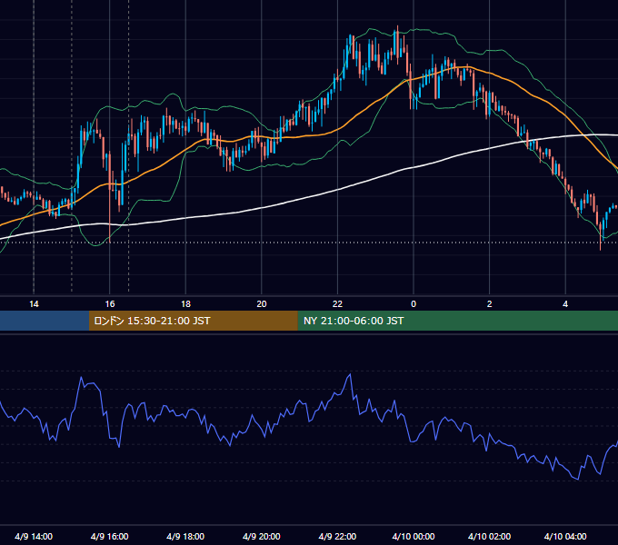Click the 4/9 20:00 time label
This screenshot has height=545, width=618.
262,536
